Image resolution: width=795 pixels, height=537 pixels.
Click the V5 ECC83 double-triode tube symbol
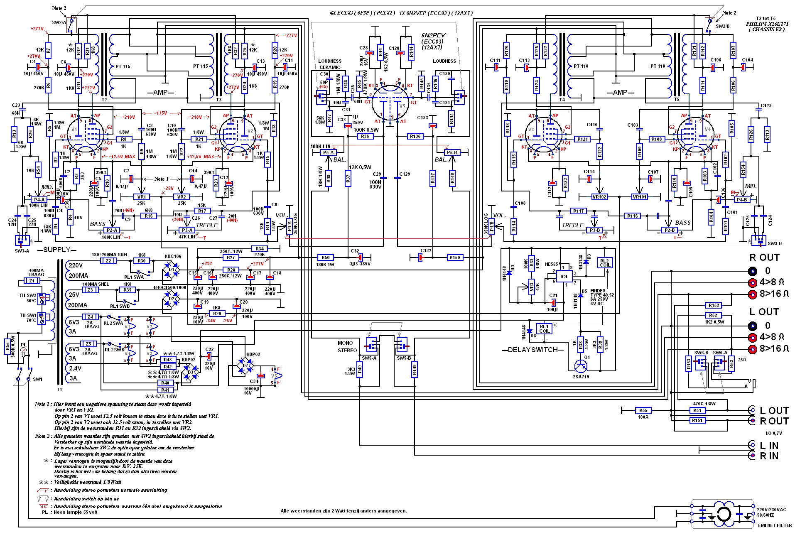coord(390,103)
